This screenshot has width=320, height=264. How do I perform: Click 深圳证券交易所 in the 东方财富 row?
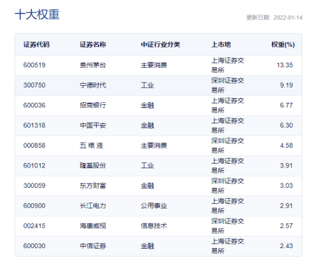[x=228, y=185]
